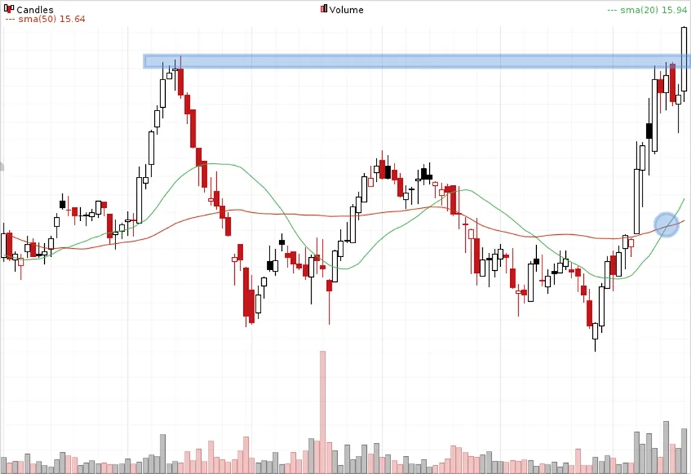Click the red dashed sma(50) legend marker
Image resolution: width=691 pixels, height=474 pixels.
coord(10,19)
